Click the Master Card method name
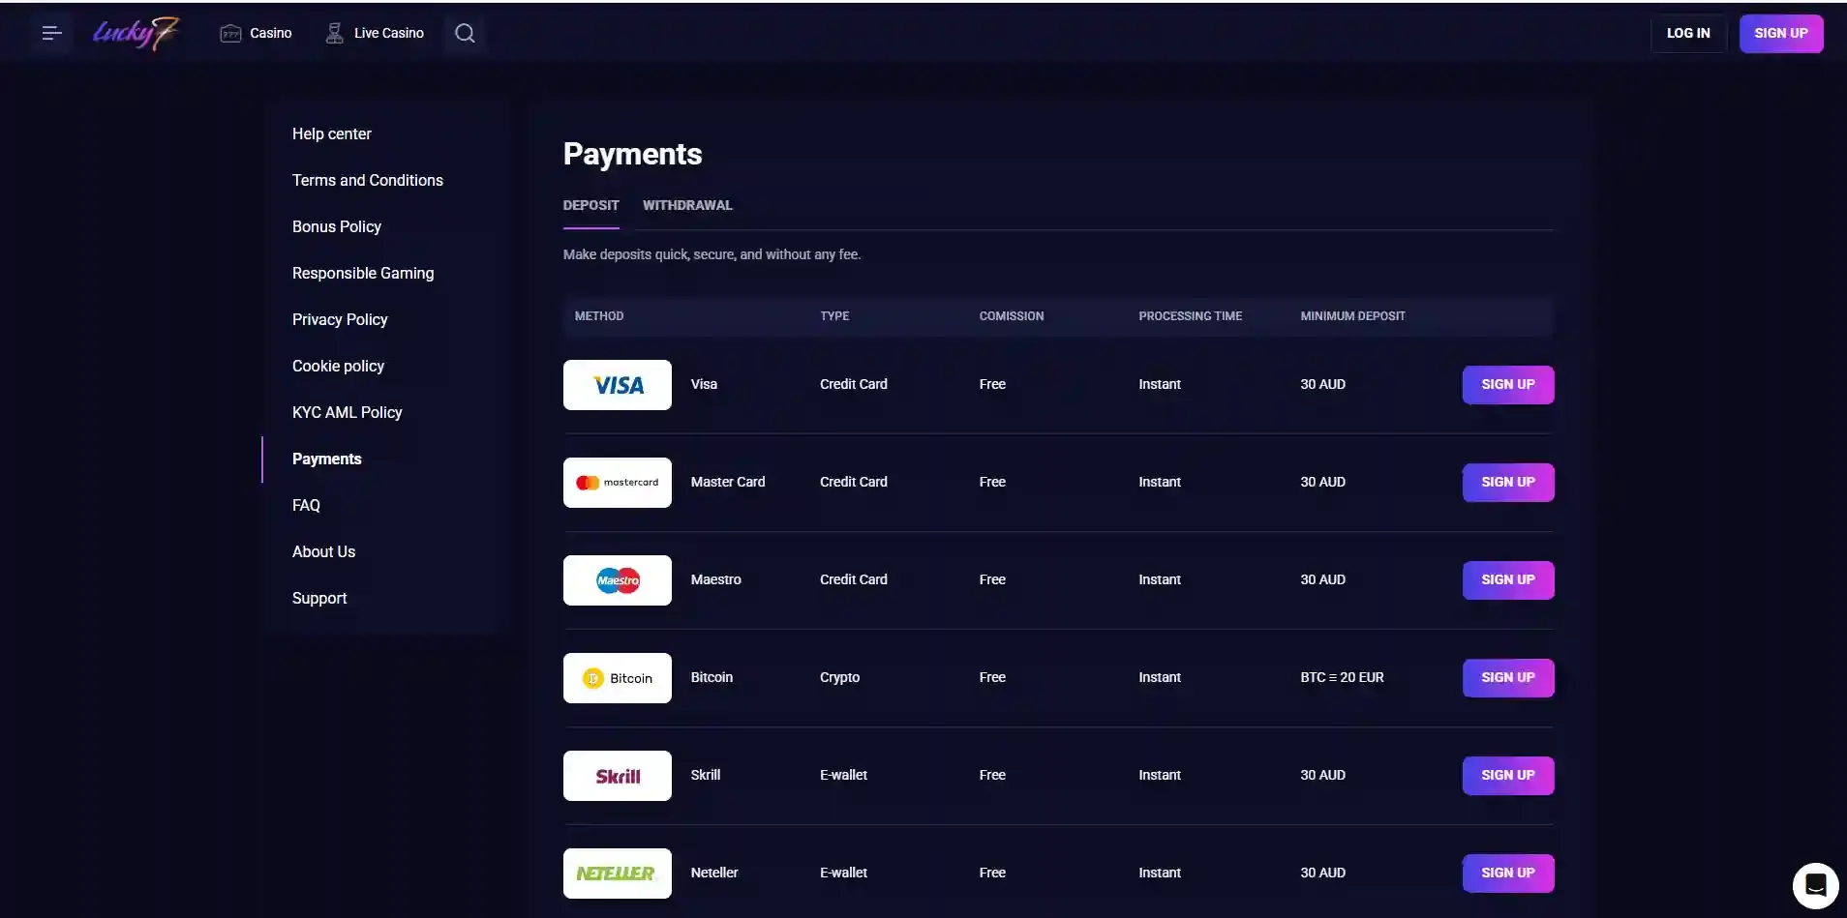The height and width of the screenshot is (918, 1847). 727,482
